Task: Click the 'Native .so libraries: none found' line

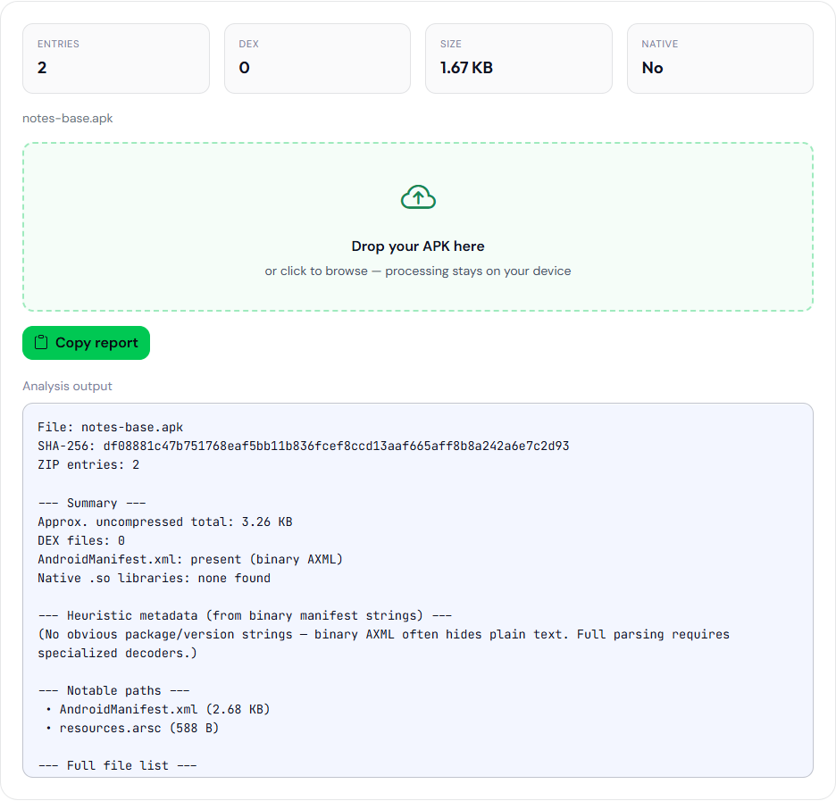Action: 155,579
